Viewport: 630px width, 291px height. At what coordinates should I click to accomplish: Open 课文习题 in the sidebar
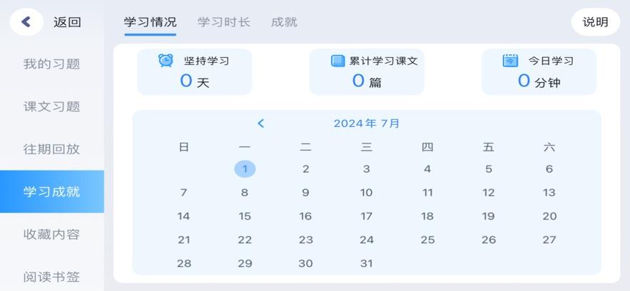(x=51, y=107)
